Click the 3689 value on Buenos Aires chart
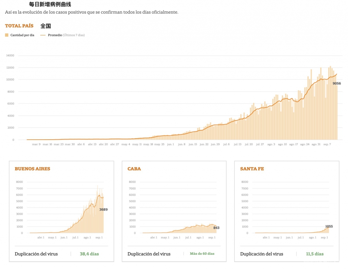 pos(103,210)
